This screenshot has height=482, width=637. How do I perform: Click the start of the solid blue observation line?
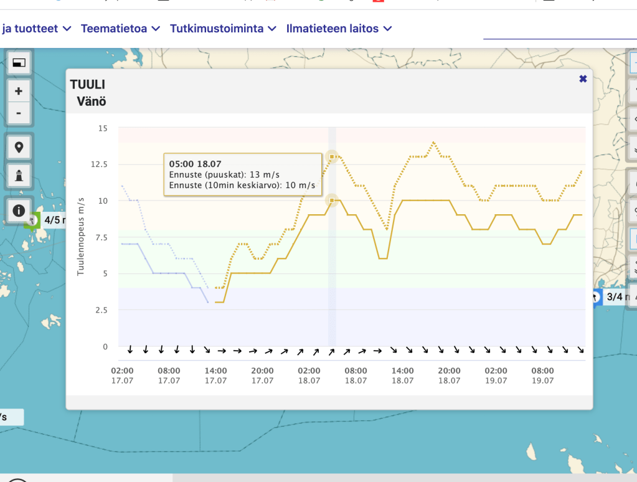pyautogui.click(x=122, y=244)
